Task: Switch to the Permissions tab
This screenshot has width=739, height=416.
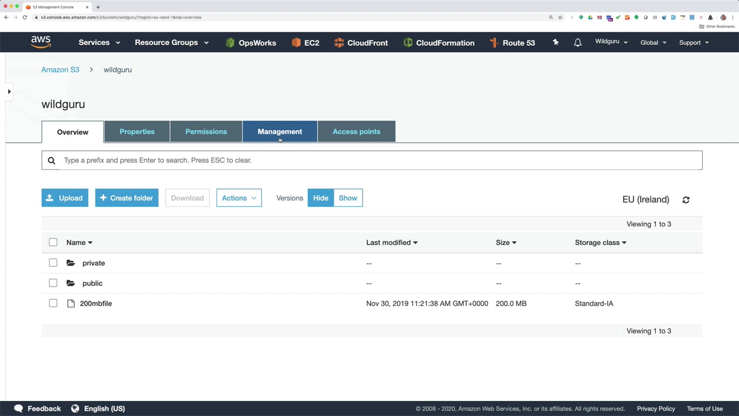Action: (x=206, y=132)
